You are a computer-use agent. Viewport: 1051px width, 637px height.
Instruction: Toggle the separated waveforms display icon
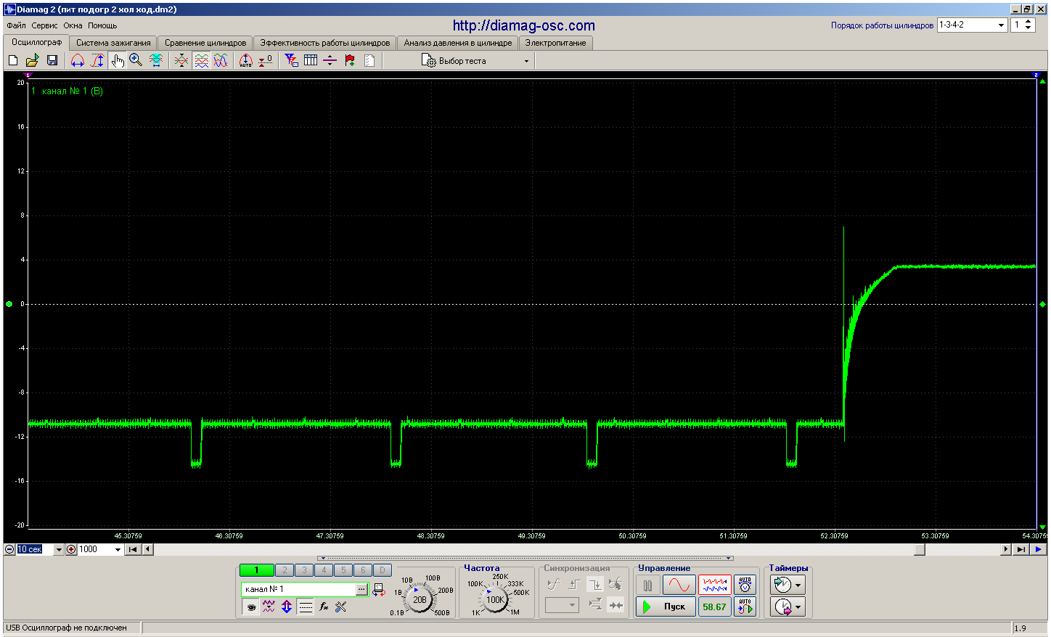[x=201, y=61]
